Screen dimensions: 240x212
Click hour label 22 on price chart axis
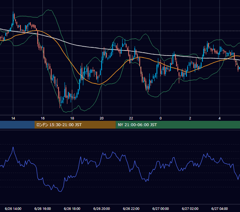131,118
